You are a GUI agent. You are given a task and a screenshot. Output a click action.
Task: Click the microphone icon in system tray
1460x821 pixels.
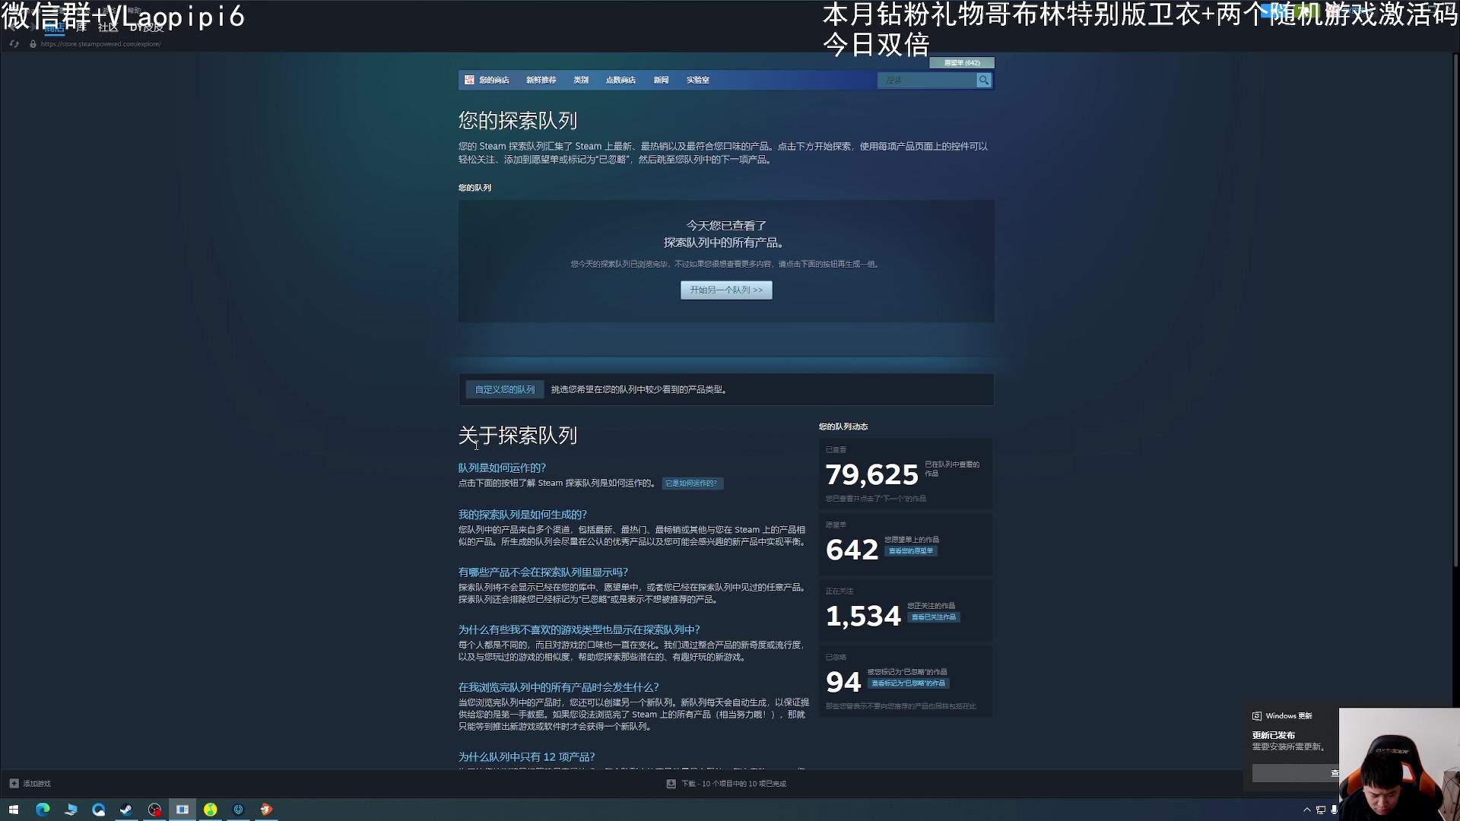pos(1334,810)
